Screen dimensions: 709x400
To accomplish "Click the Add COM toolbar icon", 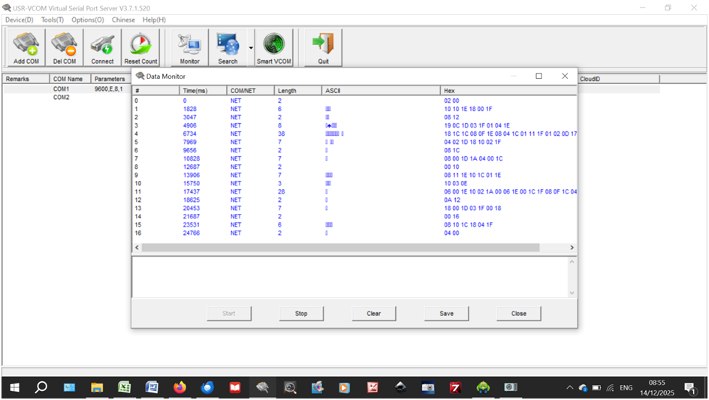I will [x=26, y=48].
